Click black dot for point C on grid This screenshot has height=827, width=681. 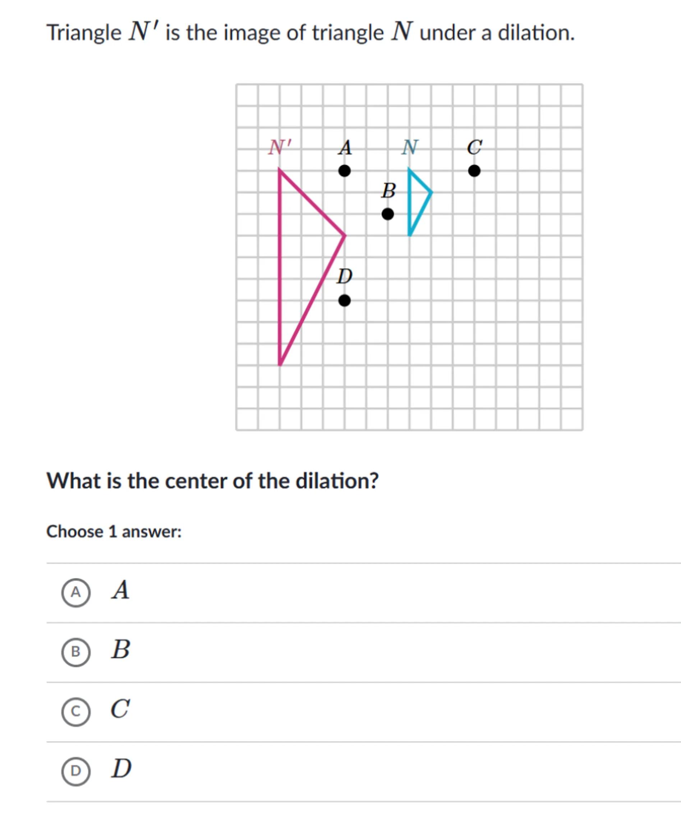coord(474,171)
